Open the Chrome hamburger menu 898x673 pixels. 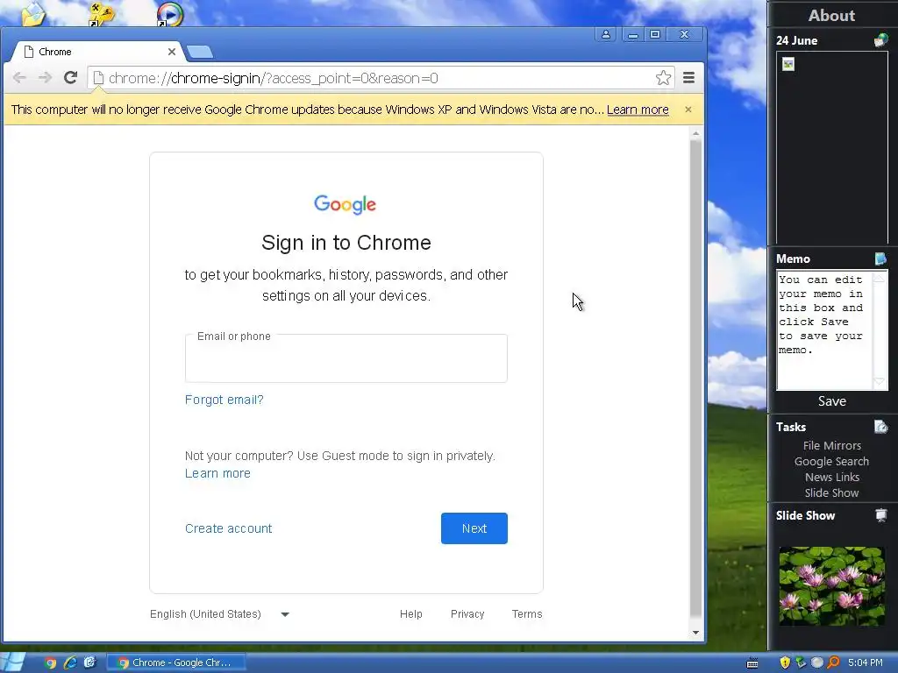tap(689, 78)
